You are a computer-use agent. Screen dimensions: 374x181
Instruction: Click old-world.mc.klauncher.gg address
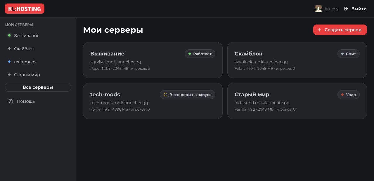(x=262, y=103)
